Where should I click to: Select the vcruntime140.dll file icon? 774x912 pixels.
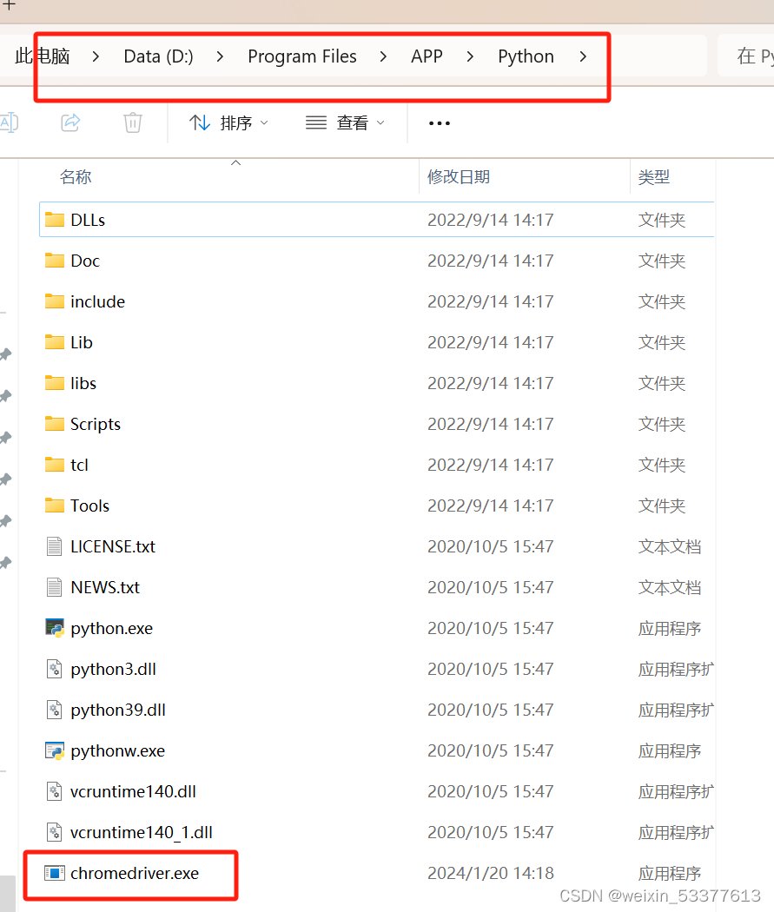tap(52, 791)
